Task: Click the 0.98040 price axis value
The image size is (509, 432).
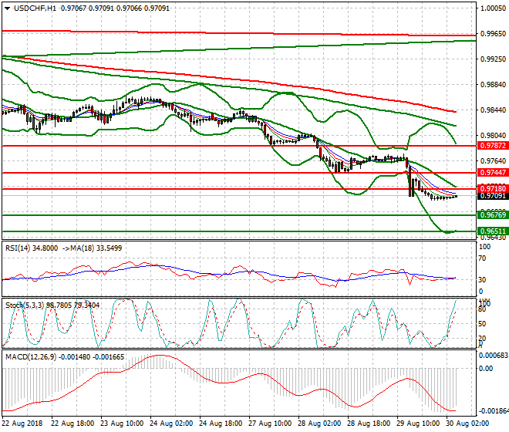Action: click(493, 136)
